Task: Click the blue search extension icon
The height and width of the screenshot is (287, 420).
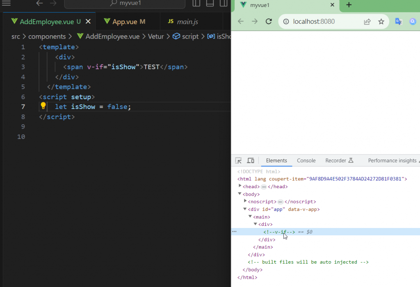Action: [x=413, y=21]
